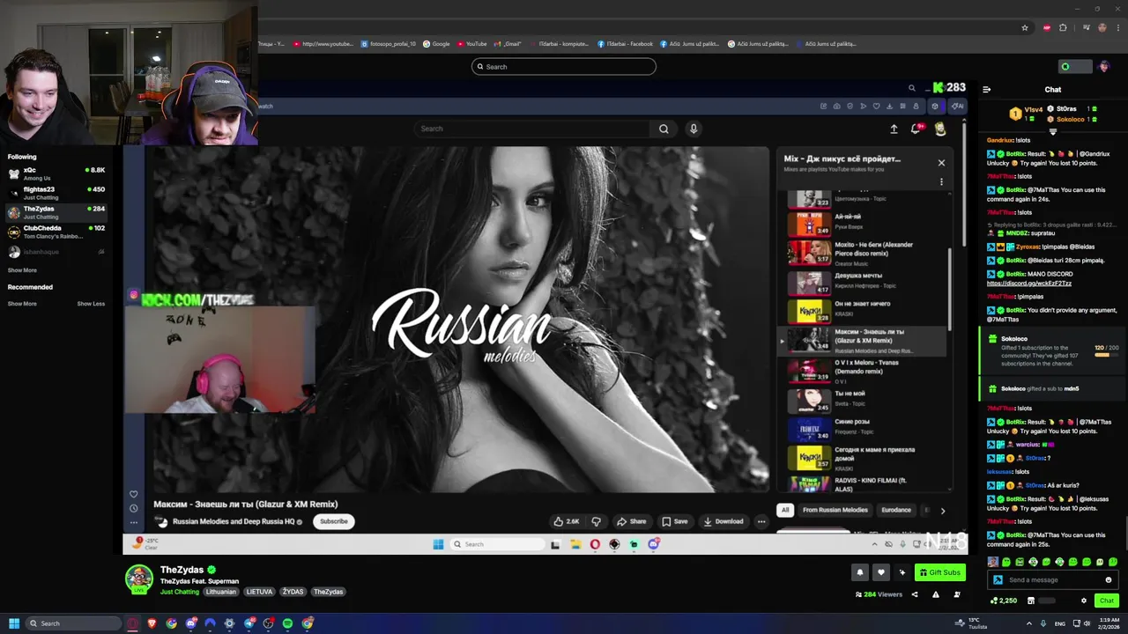Open ClubChedda channel in sidebar
The image size is (1128, 634).
(x=56, y=232)
